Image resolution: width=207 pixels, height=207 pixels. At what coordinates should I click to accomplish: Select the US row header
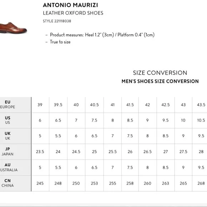coord(16,120)
